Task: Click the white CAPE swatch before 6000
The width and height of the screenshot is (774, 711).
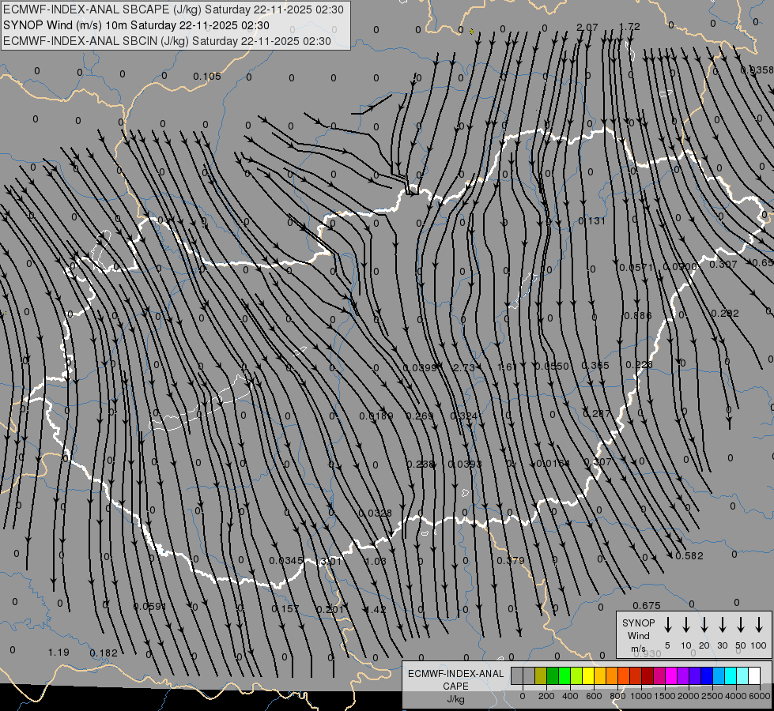Action: pyautogui.click(x=754, y=675)
